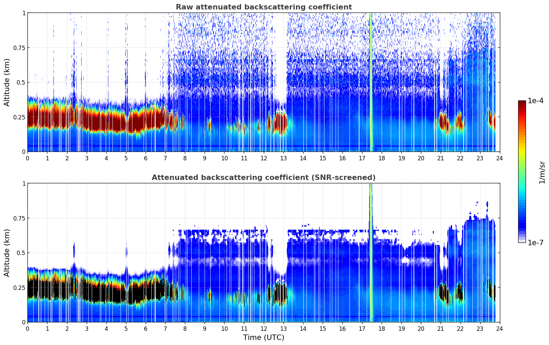Click hour 6 tick label on bottom plot

[x=146, y=328]
